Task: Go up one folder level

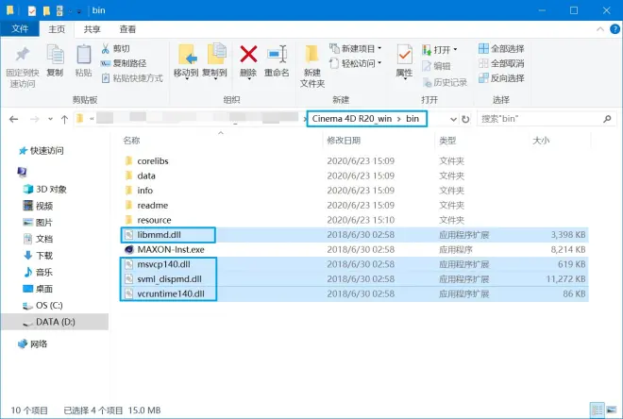Action: (64, 119)
